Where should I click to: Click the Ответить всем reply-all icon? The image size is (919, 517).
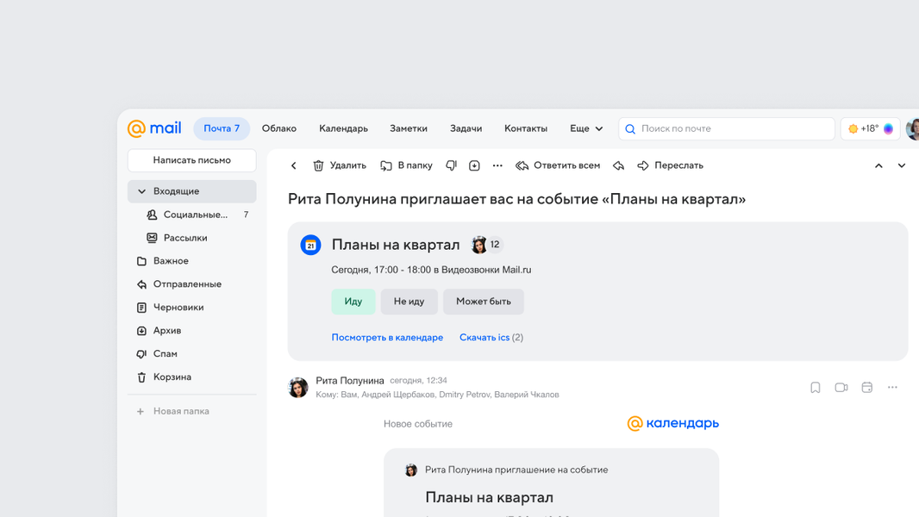coord(522,165)
